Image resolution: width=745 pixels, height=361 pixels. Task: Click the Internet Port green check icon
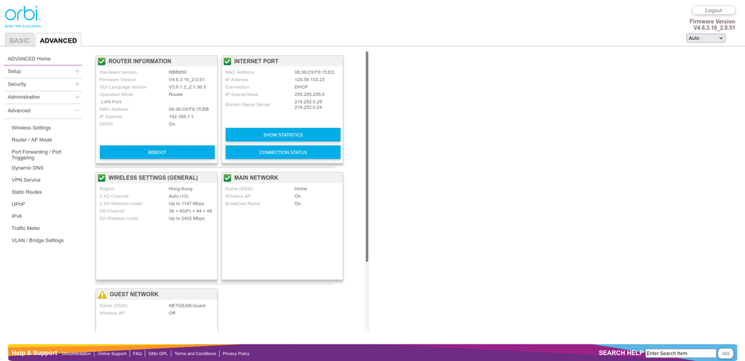pos(227,61)
